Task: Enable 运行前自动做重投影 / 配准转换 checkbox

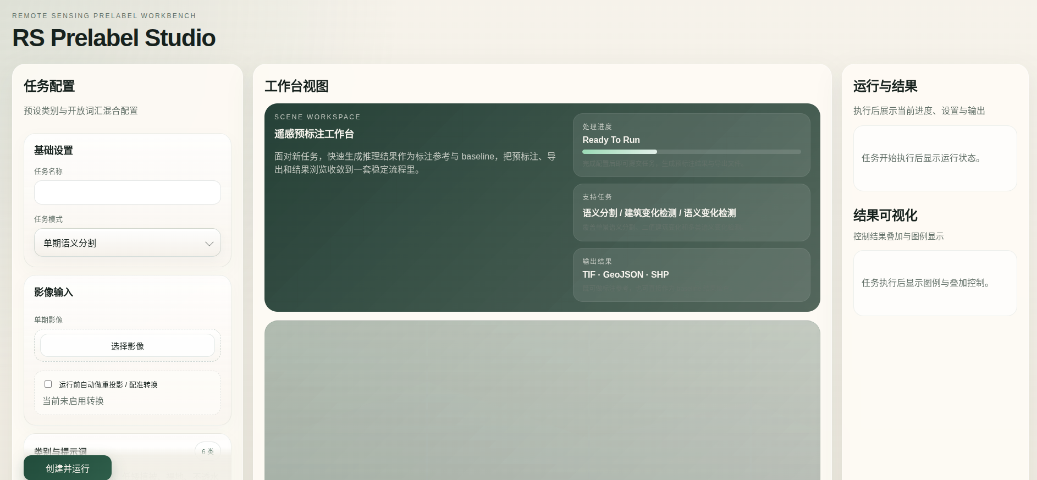Action: [x=48, y=384]
